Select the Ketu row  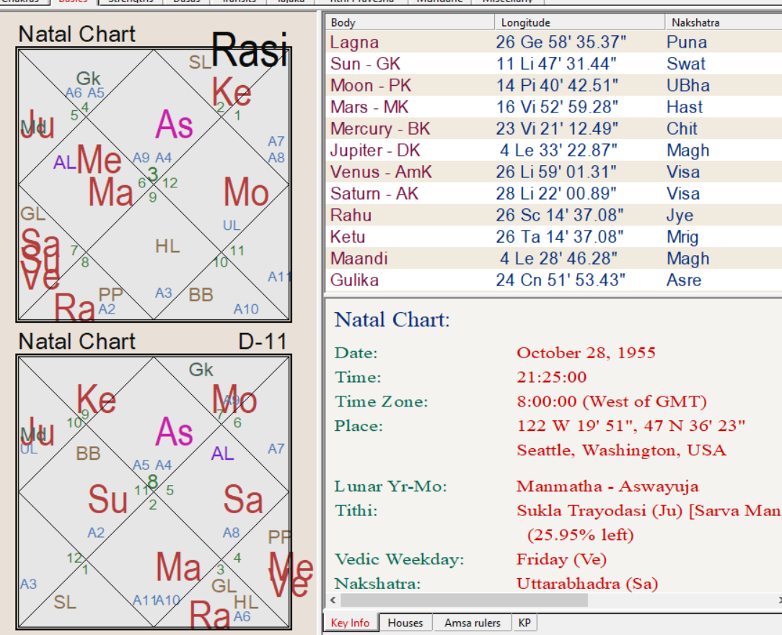[553, 236]
